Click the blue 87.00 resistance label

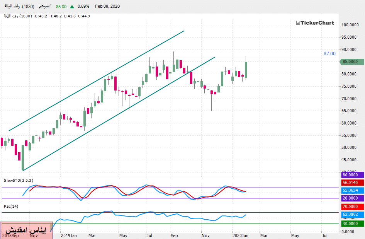coord(329,54)
